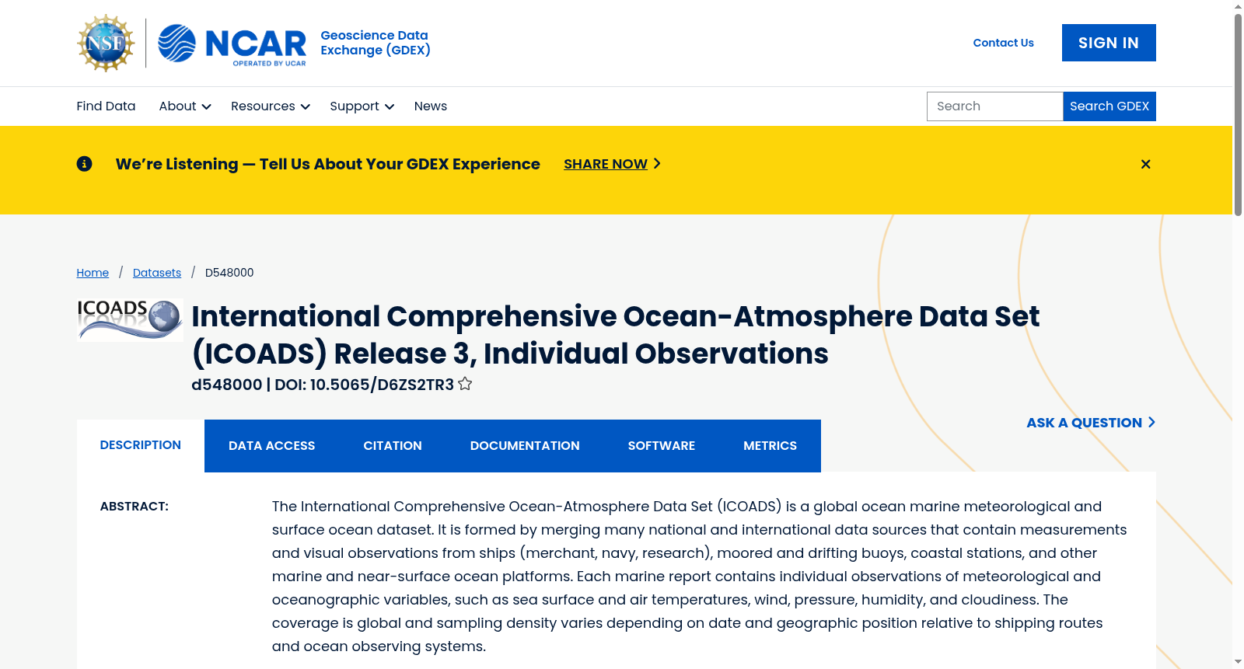Click the D548000 breadcrumb text
Screen dimensions: 1244x669
click(x=229, y=273)
